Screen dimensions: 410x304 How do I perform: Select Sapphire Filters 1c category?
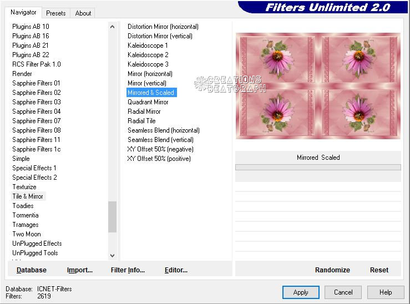pos(37,149)
